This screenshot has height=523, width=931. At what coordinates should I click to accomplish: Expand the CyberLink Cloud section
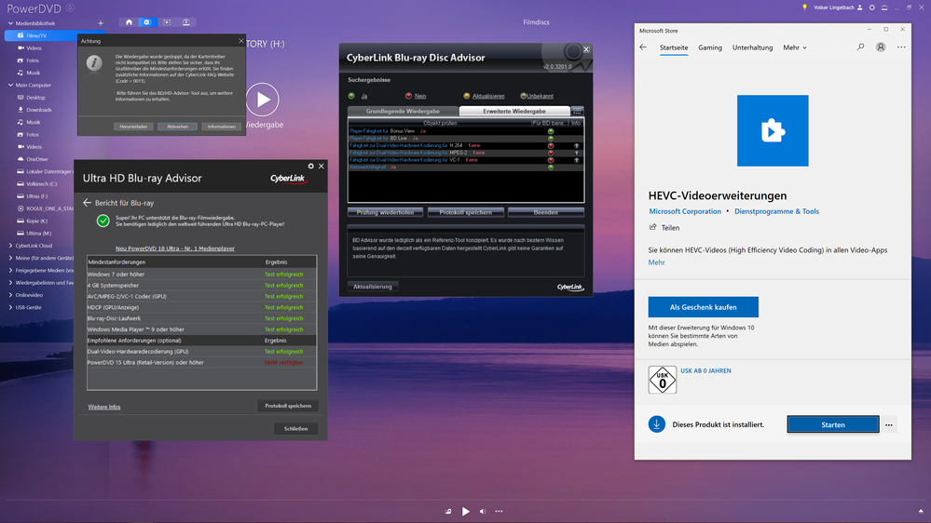[x=10, y=246]
